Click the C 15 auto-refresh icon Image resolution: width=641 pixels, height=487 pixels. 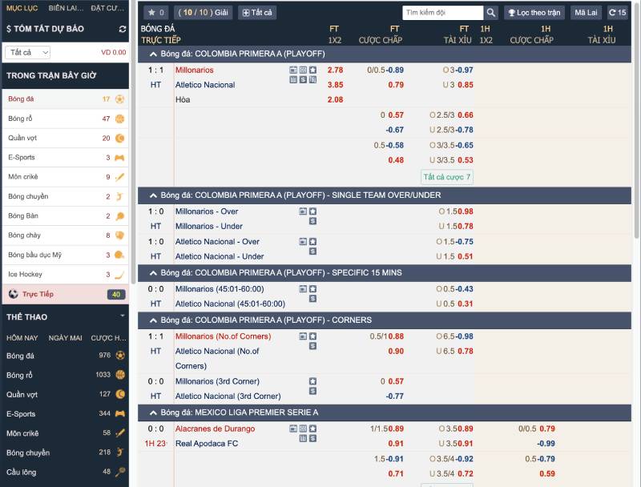619,12
